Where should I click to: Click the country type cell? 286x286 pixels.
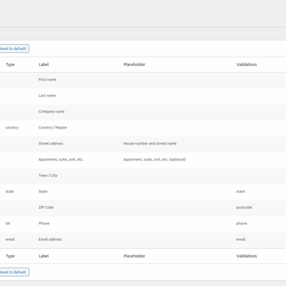coord(12,127)
